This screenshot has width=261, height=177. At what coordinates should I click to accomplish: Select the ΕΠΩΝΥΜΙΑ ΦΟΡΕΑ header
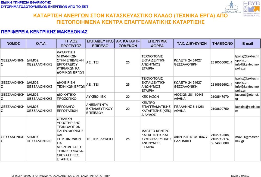pyautogui.click(x=157, y=44)
